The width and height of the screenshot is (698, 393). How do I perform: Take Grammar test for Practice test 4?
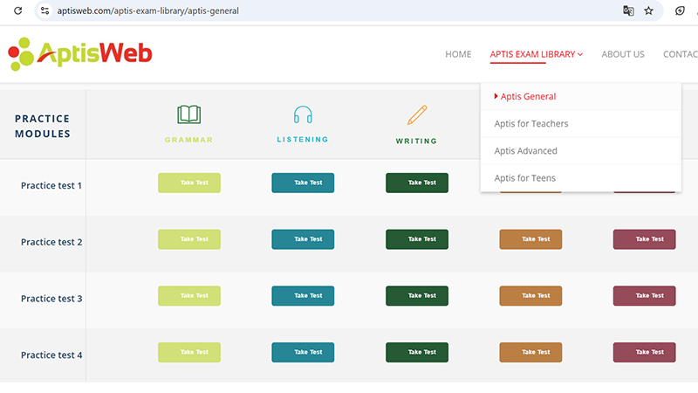(x=189, y=353)
